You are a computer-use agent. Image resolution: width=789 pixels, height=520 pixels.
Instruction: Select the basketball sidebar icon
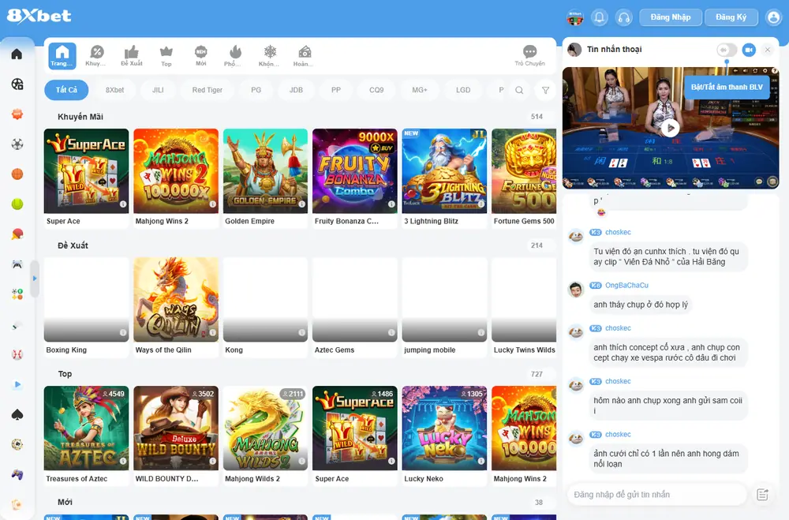click(x=17, y=174)
